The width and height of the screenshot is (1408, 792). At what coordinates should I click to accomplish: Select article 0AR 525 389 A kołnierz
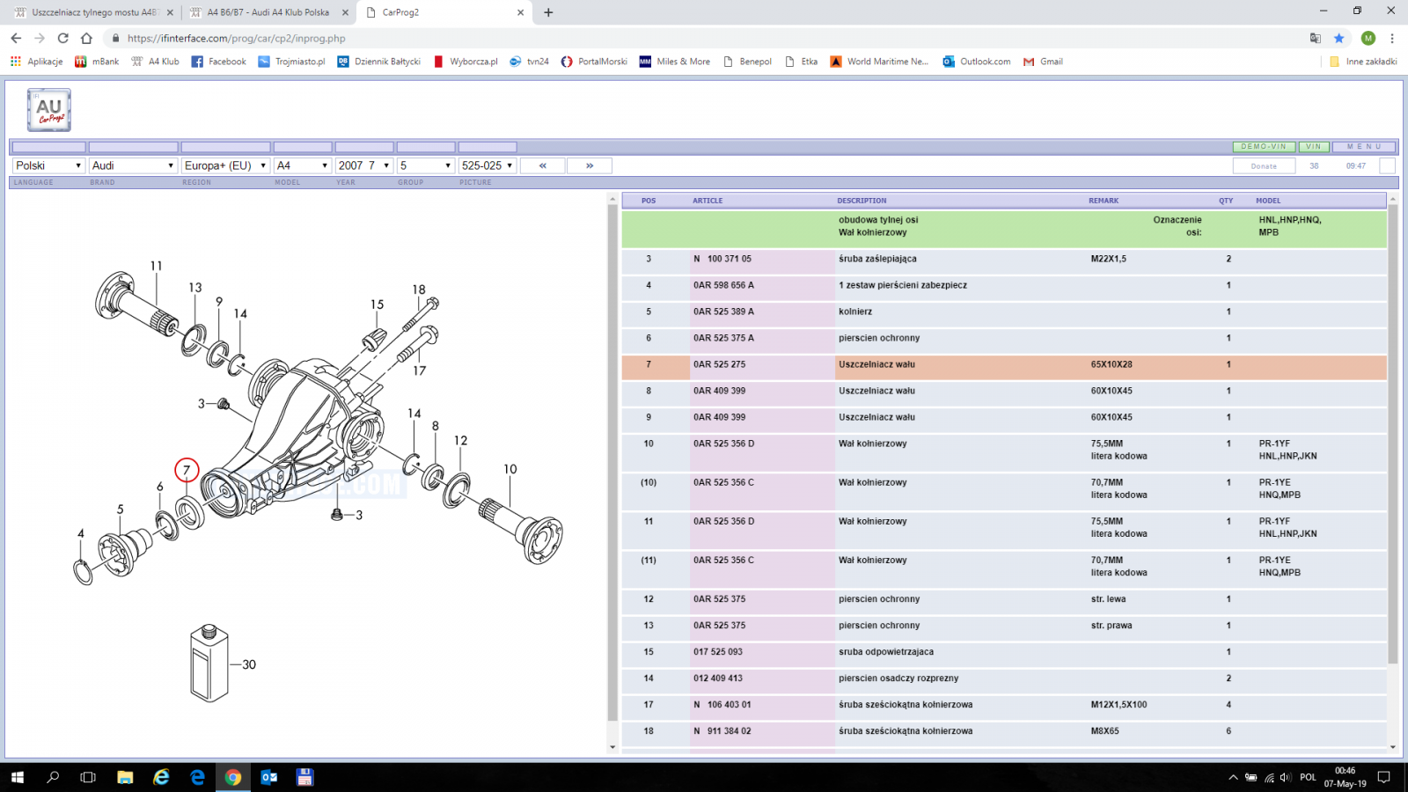click(723, 312)
